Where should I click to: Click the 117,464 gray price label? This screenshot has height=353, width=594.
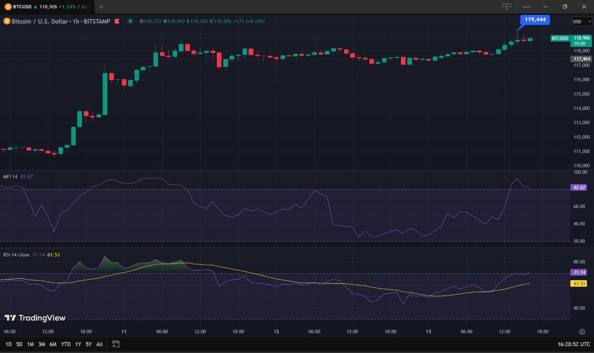(x=581, y=58)
